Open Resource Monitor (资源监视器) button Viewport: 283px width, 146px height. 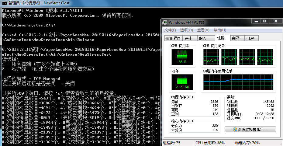[250, 130]
